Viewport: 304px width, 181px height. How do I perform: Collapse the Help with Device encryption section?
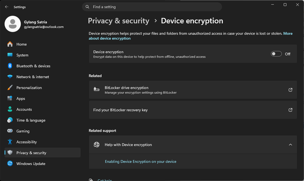pyautogui.click(x=290, y=145)
